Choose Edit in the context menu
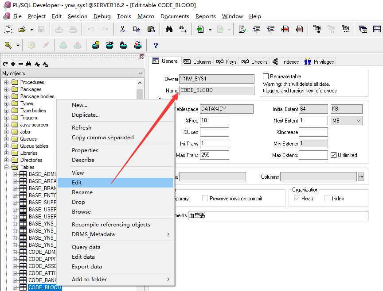The height and width of the screenshot is (291, 383). (115, 182)
